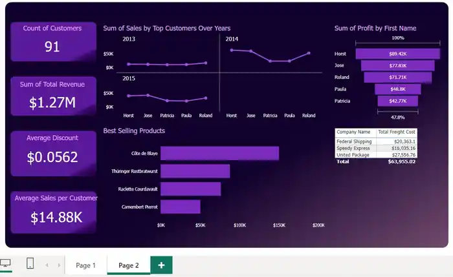The image size is (453, 277).
Task: Click the Côte de Blaye bar
Action: [x=219, y=153]
